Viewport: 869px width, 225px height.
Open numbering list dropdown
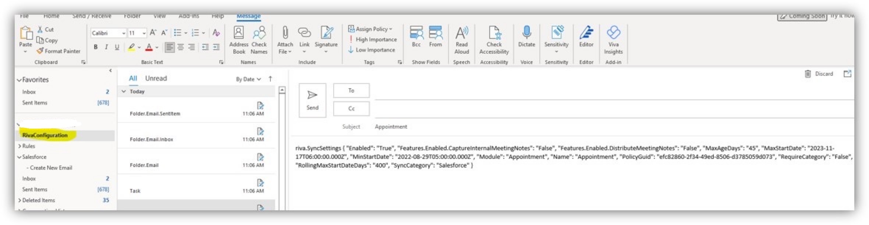click(203, 33)
